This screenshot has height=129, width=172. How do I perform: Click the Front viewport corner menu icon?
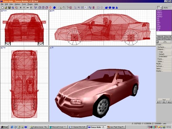click(x=2, y=11)
